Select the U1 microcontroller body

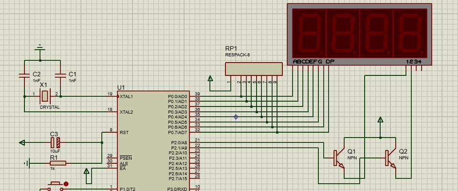(x=153, y=141)
